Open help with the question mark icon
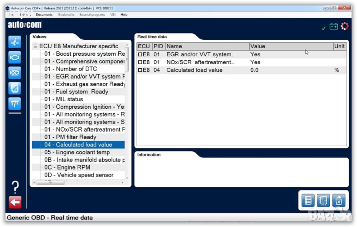This screenshot has height=227, width=357. [x=15, y=186]
